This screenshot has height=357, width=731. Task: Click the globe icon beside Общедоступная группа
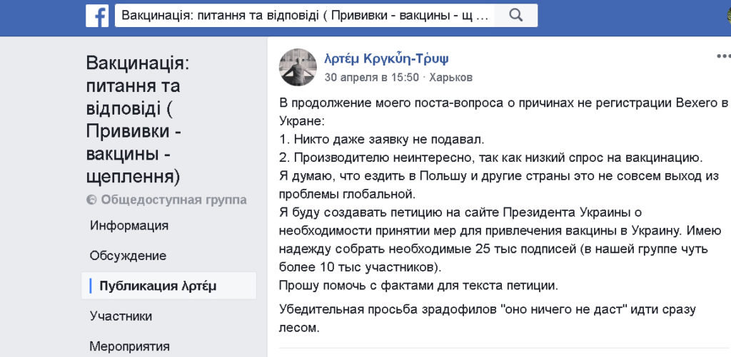[91, 200]
